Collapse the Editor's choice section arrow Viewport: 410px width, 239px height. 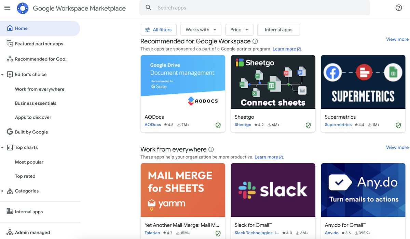pos(2,75)
